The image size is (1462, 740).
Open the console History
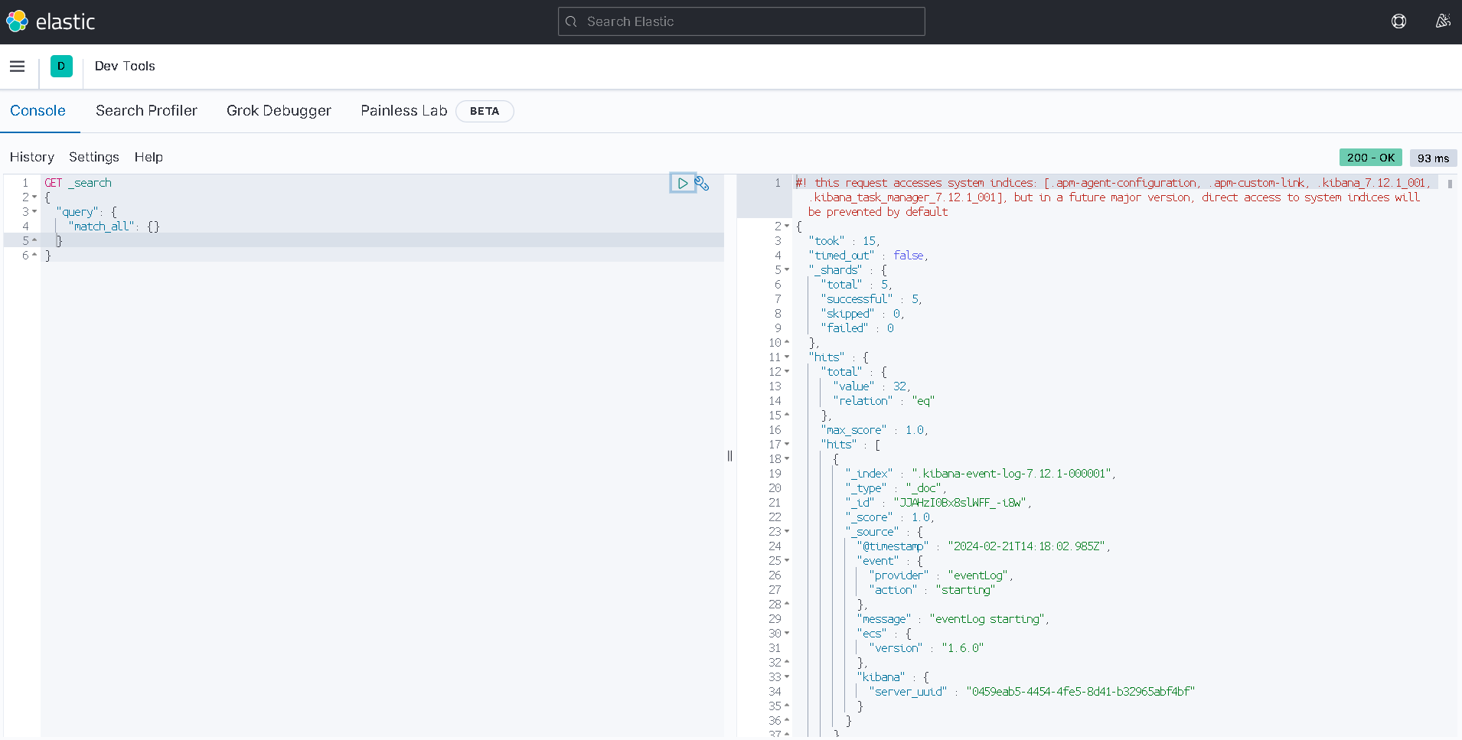pyautogui.click(x=32, y=157)
